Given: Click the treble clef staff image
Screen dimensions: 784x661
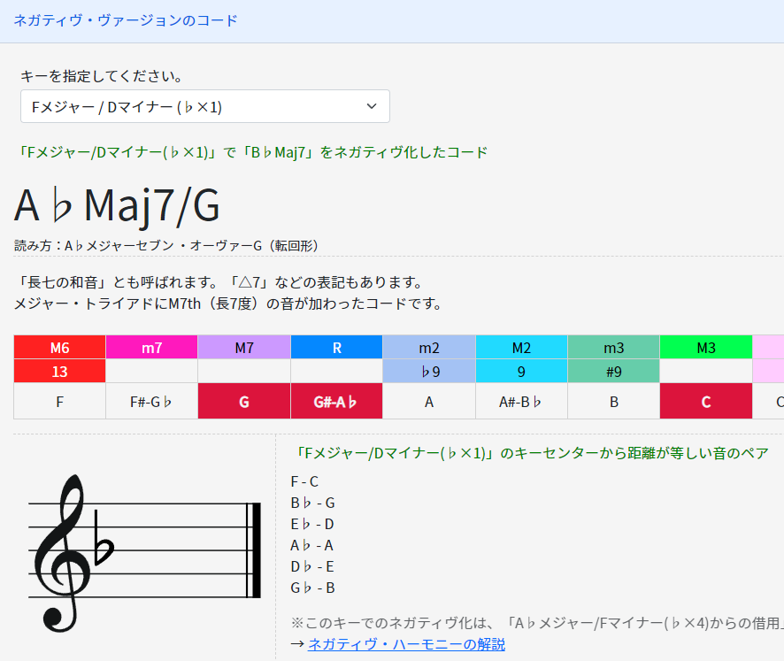Looking at the screenshot, I should (144, 552).
